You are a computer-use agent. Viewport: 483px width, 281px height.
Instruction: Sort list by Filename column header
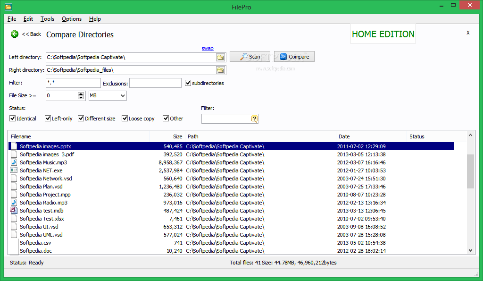[79, 136]
